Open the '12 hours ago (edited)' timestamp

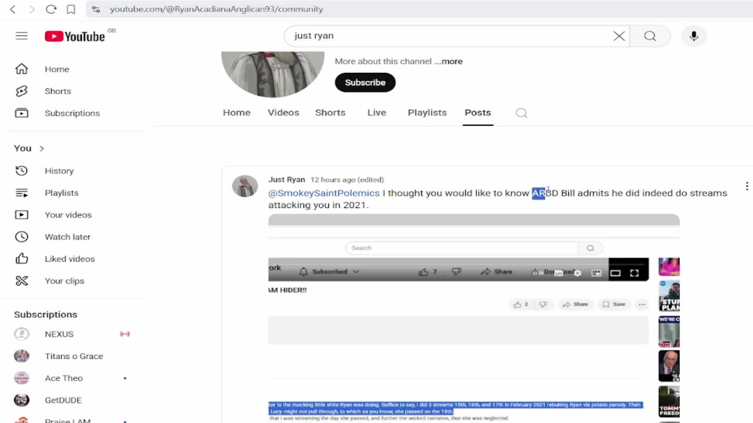pyautogui.click(x=347, y=180)
